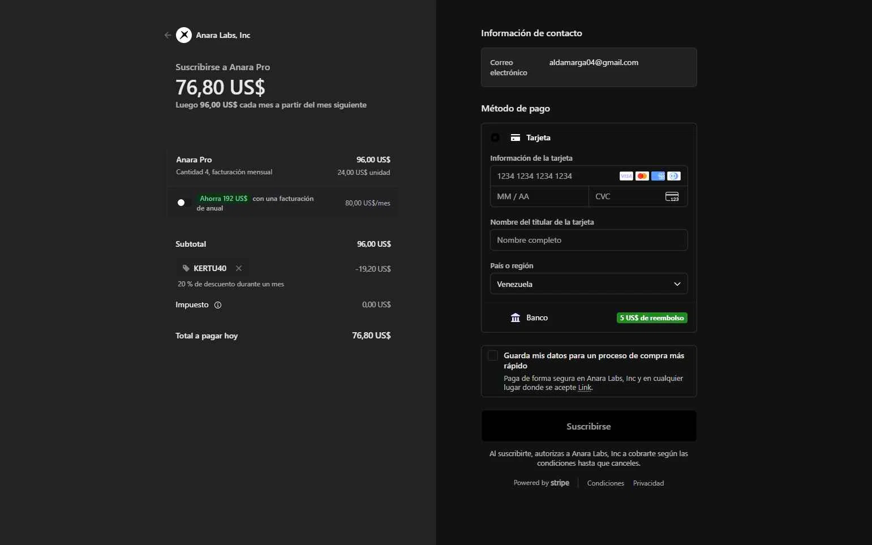Click the Método de pago heading
The image size is (872, 545).
tap(516, 109)
